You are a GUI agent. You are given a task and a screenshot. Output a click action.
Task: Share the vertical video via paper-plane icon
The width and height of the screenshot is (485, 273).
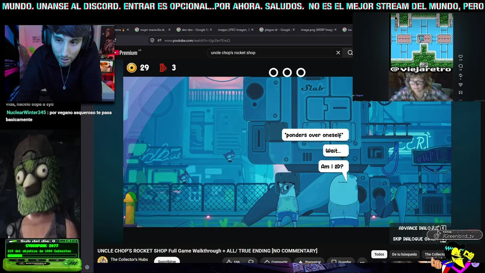point(461,85)
